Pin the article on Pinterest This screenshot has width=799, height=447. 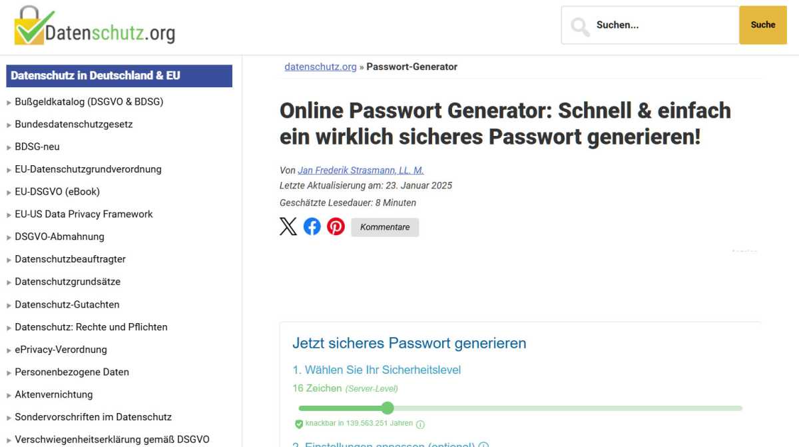336,226
